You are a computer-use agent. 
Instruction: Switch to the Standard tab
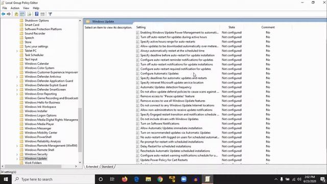coord(107,167)
